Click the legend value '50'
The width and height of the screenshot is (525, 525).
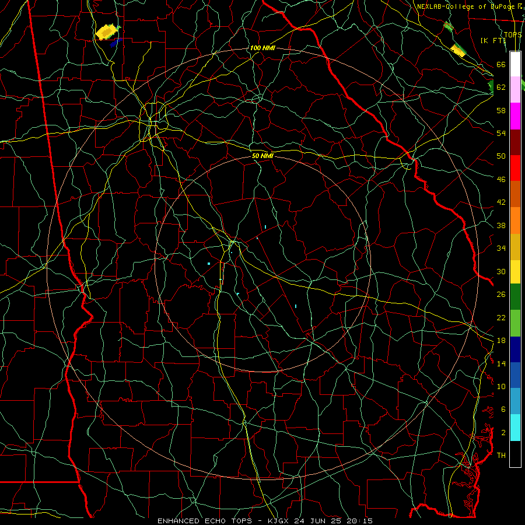(x=501, y=156)
